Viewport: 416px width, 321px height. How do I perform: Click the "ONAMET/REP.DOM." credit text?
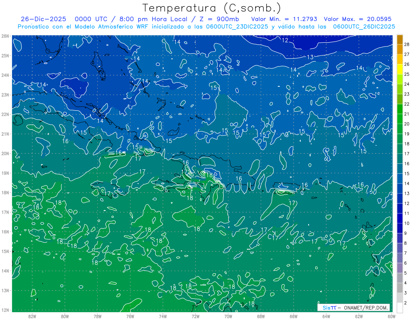[366, 307]
